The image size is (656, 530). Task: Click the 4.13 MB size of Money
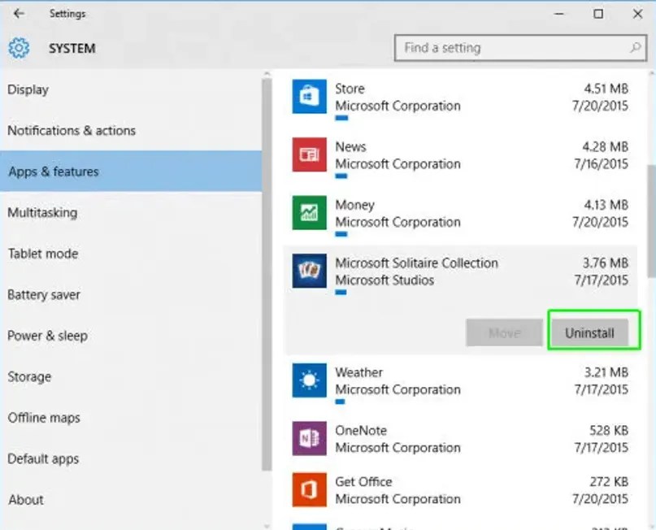606,205
